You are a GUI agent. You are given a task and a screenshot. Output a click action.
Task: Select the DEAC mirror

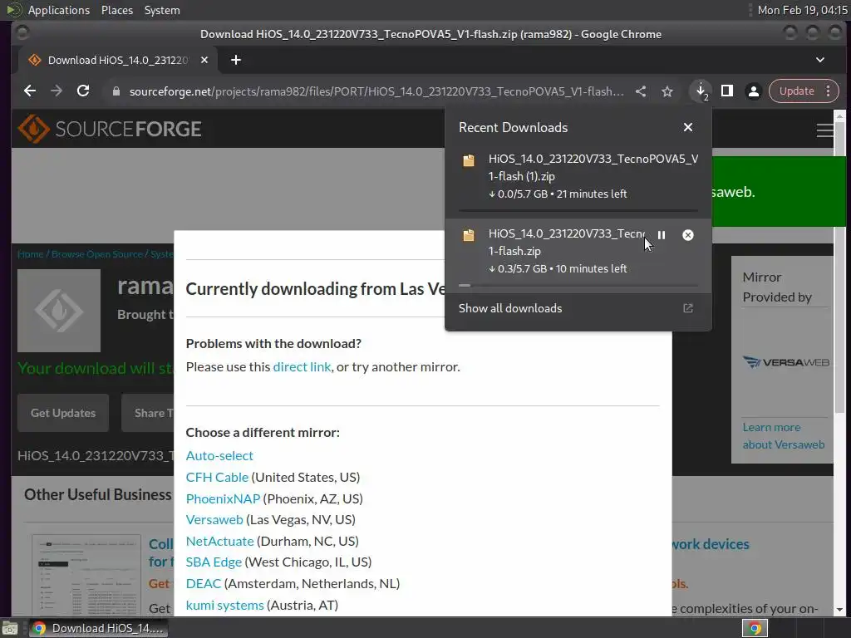(x=204, y=584)
